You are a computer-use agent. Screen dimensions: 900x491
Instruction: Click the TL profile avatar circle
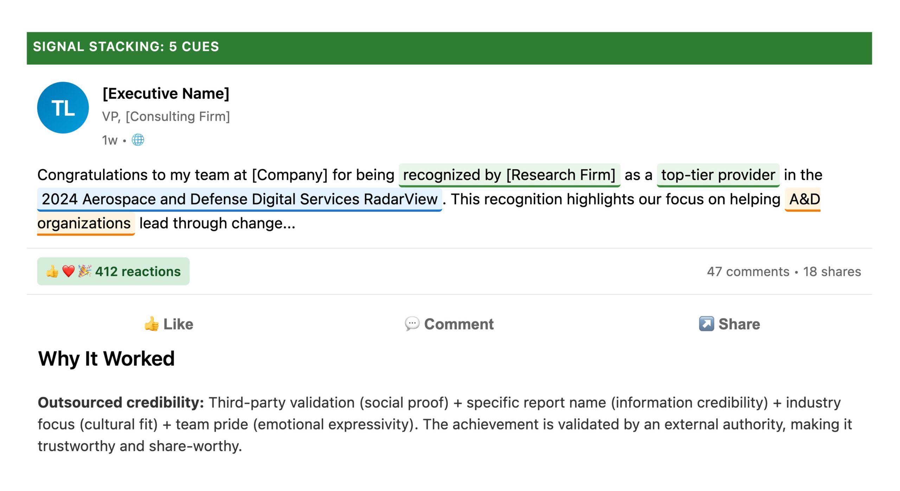pos(63,107)
